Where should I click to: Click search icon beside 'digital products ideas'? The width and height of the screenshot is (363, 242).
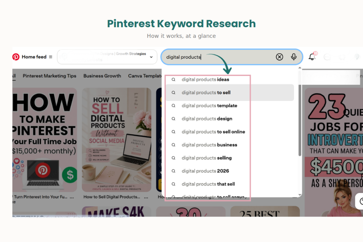click(173, 80)
